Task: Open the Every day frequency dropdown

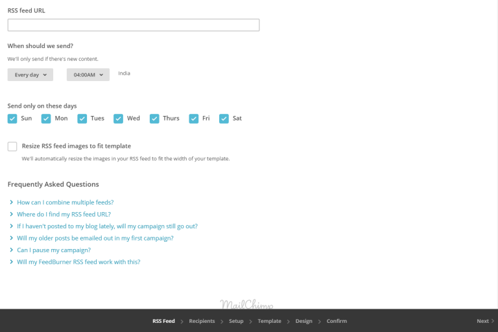Action: tap(30, 75)
